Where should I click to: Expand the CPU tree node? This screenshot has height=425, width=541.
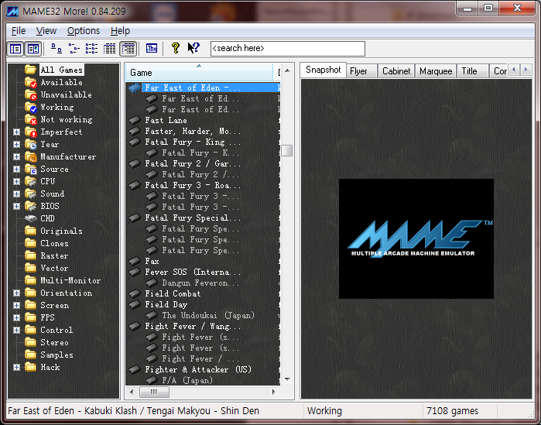click(16, 181)
